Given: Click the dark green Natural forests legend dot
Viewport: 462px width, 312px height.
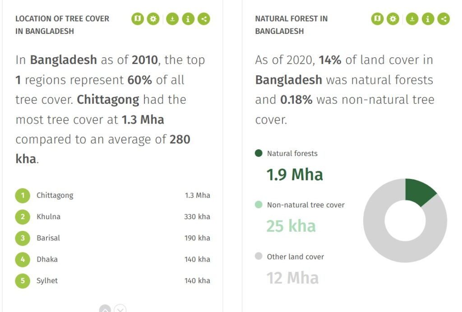Looking at the screenshot, I should (259, 153).
